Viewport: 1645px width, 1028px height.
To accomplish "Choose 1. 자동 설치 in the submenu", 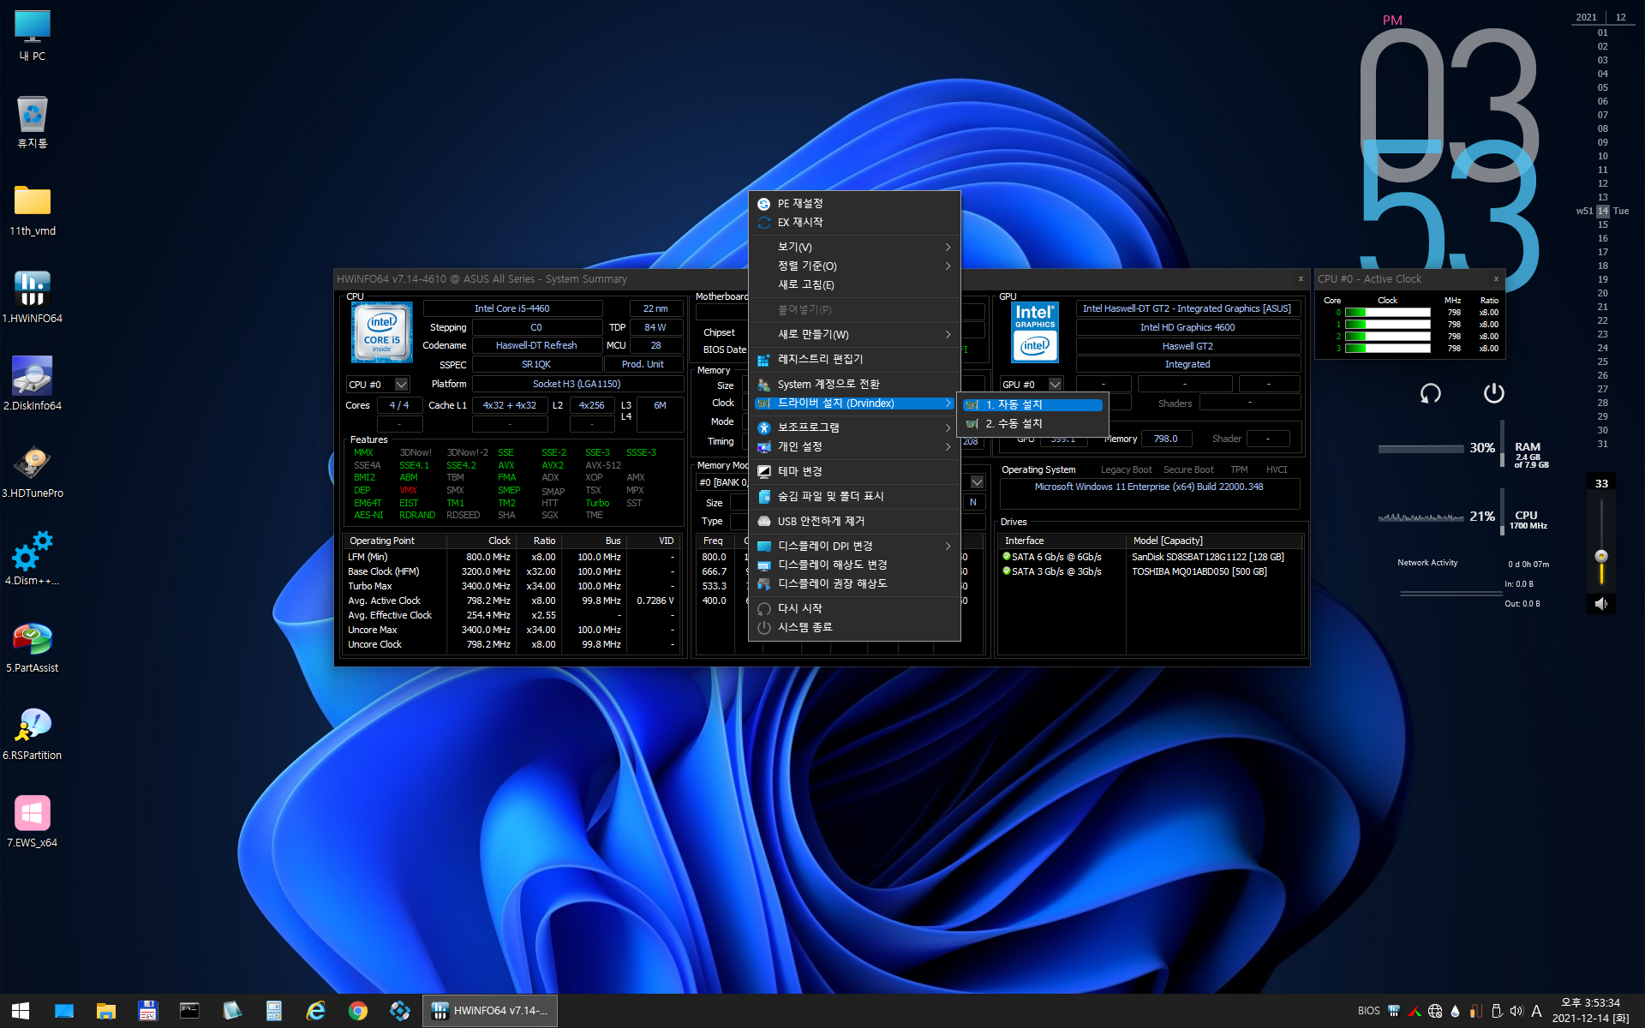I will coord(1034,404).
